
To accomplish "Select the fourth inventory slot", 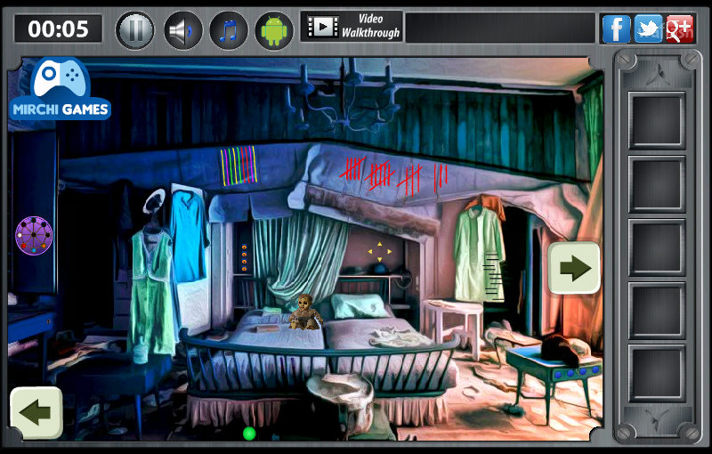I will click(657, 311).
